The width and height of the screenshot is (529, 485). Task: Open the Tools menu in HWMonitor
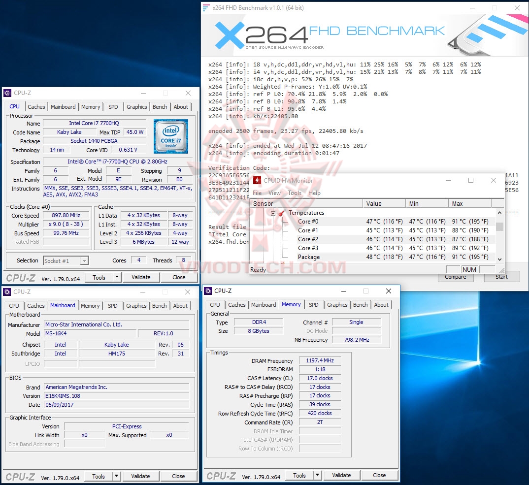tap(295, 193)
